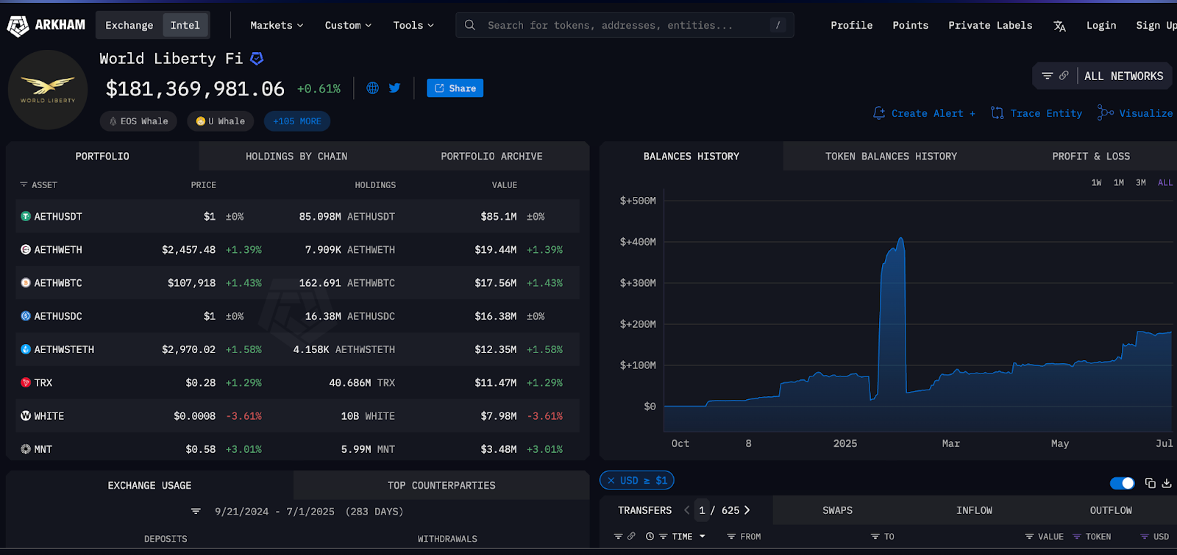Set chart range to 3M
The width and height of the screenshot is (1177, 555).
pyautogui.click(x=1141, y=182)
